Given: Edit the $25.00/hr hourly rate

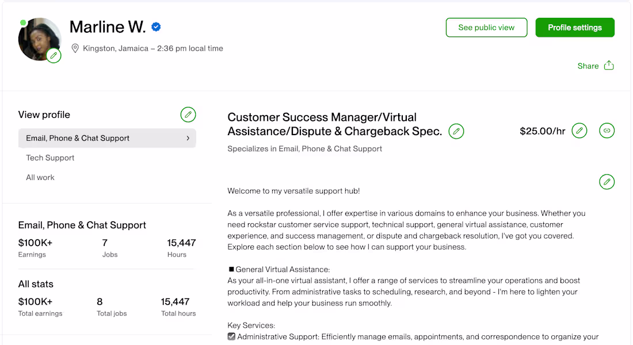Looking at the screenshot, I should pyautogui.click(x=579, y=131).
